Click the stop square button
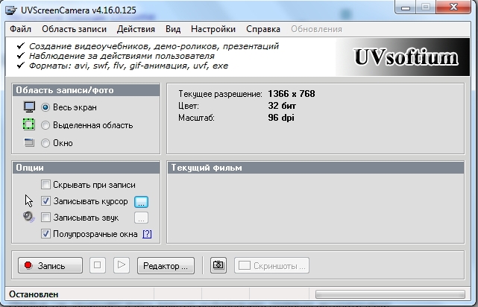Screen dimensions: 478x307 (98, 265)
